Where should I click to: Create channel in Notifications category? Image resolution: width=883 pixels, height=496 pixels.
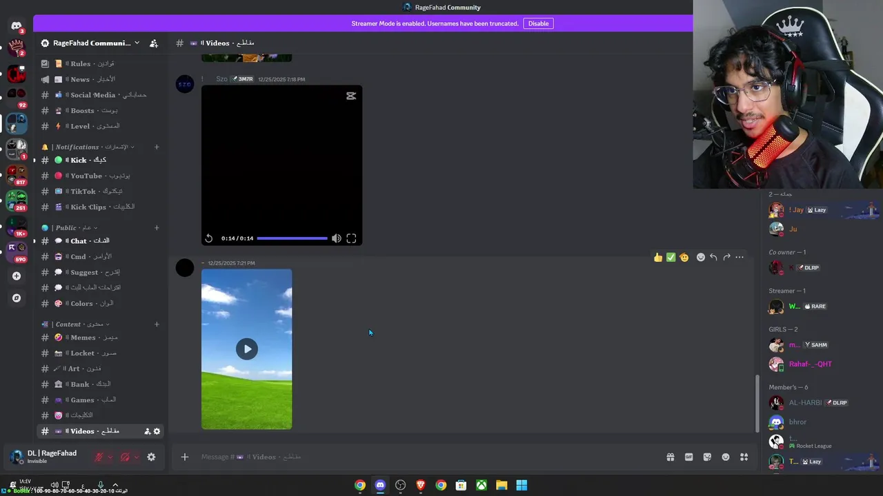tap(157, 147)
